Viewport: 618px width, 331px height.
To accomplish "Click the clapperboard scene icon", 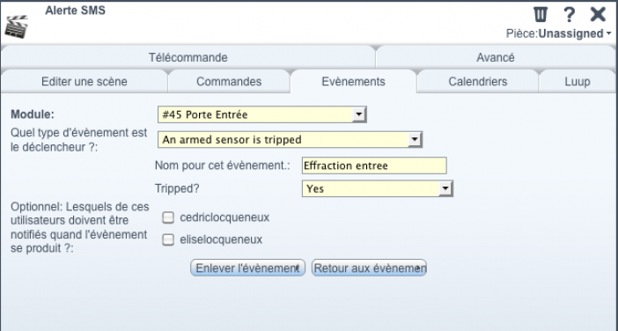I will [x=17, y=26].
